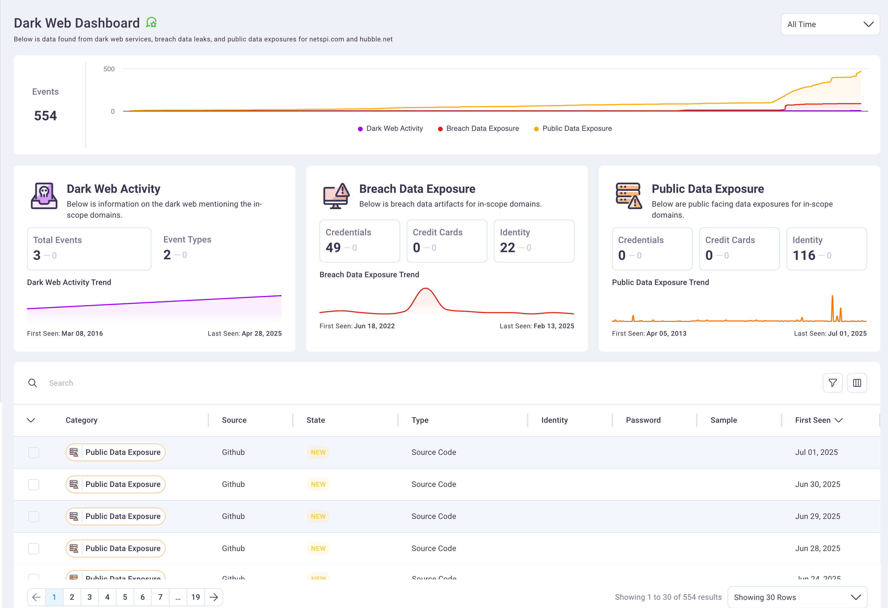The height and width of the screenshot is (608, 888).
Task: Click Public Data Exposure Credentials card
Action: click(652, 249)
